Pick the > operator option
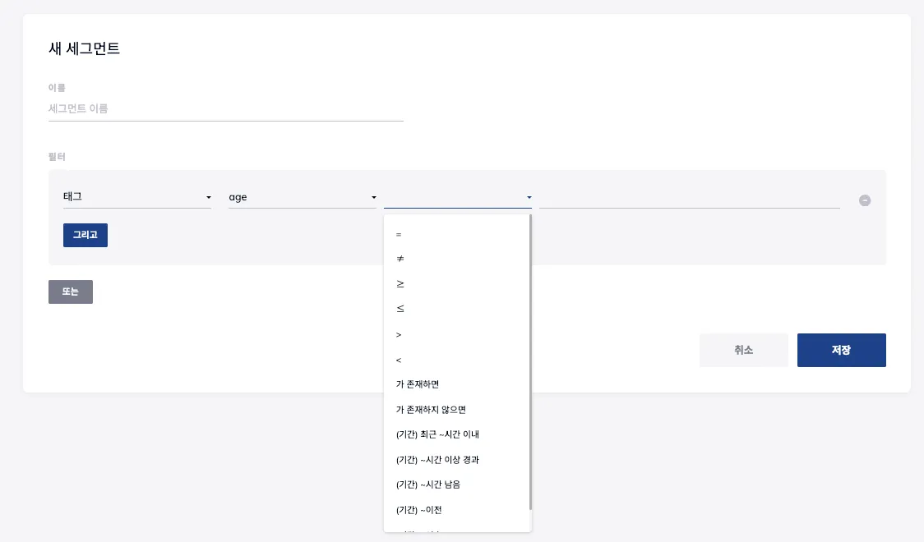The image size is (924, 542). tap(457, 334)
